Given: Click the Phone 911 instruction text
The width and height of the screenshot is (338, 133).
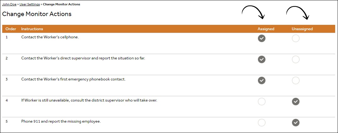Looking at the screenshot, I should (61, 121).
